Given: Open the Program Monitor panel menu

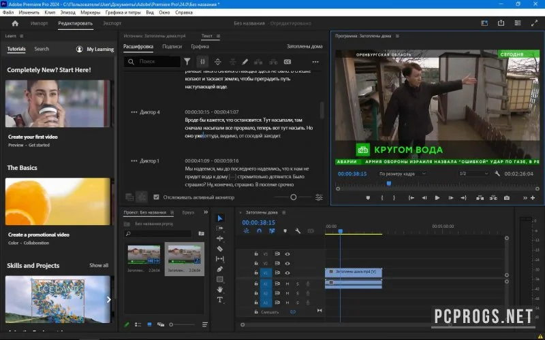Looking at the screenshot, I should (397, 36).
